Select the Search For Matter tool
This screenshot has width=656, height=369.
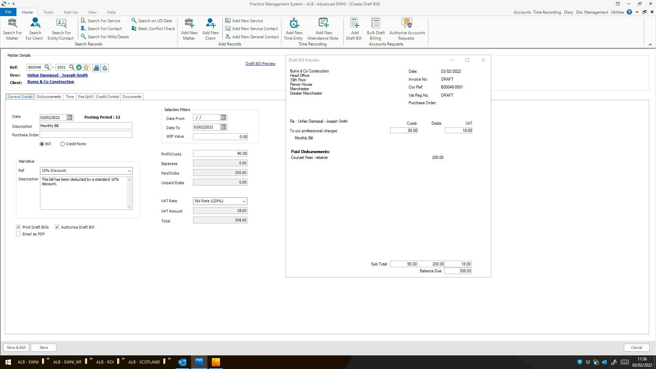12,29
